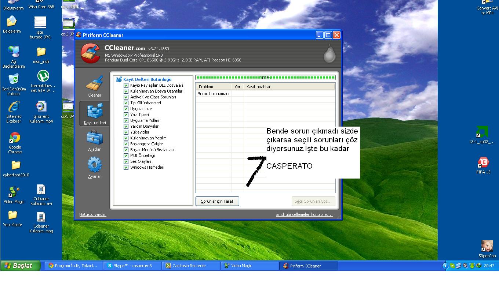Screen dimensions: 499x281
Task: Open the Hatüstü yardım link
Action: tap(93, 214)
